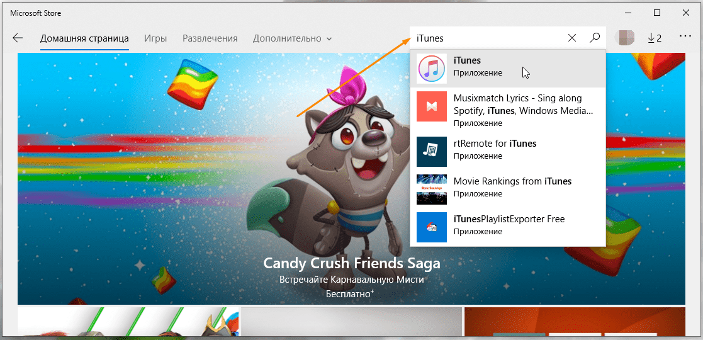Open the Домашняя страница tab

pyautogui.click(x=84, y=38)
